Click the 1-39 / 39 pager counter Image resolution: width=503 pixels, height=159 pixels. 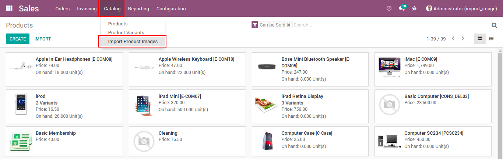436,39
